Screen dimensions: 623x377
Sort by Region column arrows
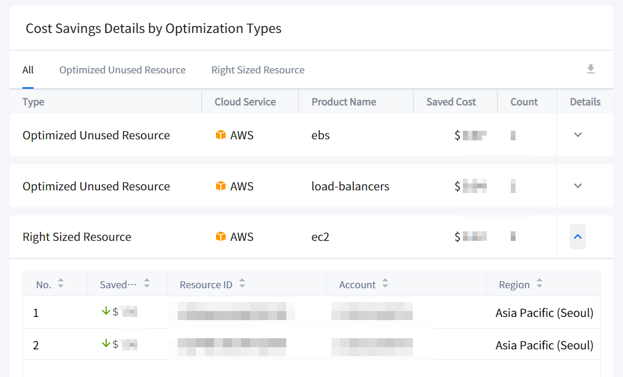tap(539, 284)
